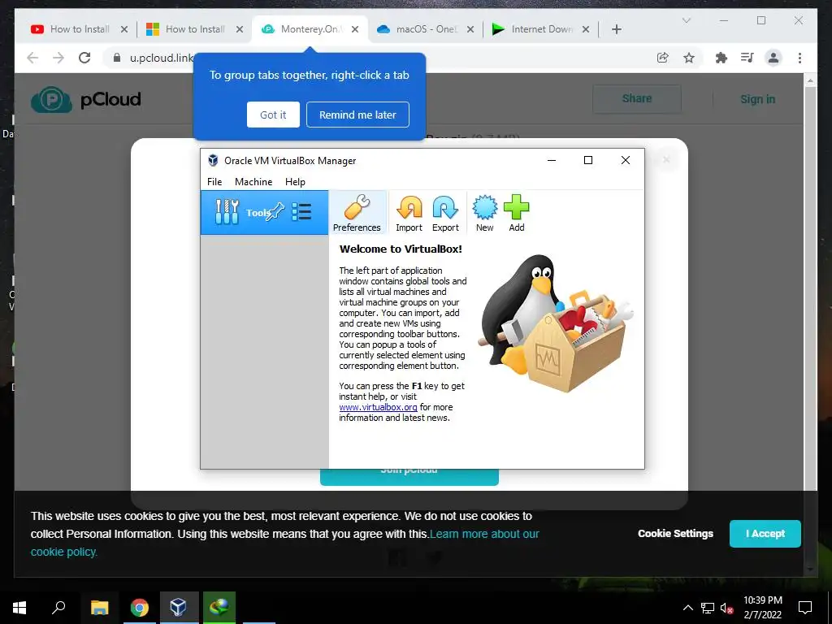The height and width of the screenshot is (624, 832).
Task: Click the VirtualBox taskbar icon
Action: (x=179, y=608)
